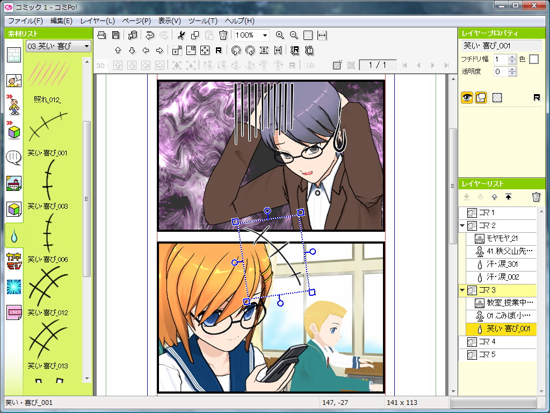Screen dimensions: 550x413
Task: Open the ファイル(F) menu
Action: point(25,21)
